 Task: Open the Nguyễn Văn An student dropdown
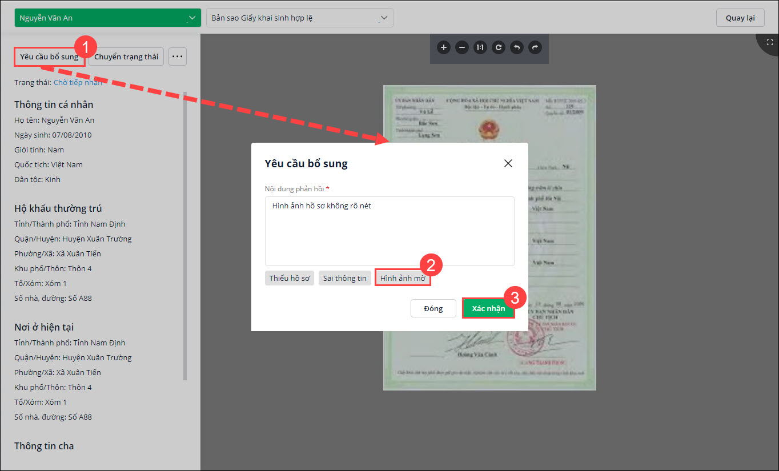108,18
